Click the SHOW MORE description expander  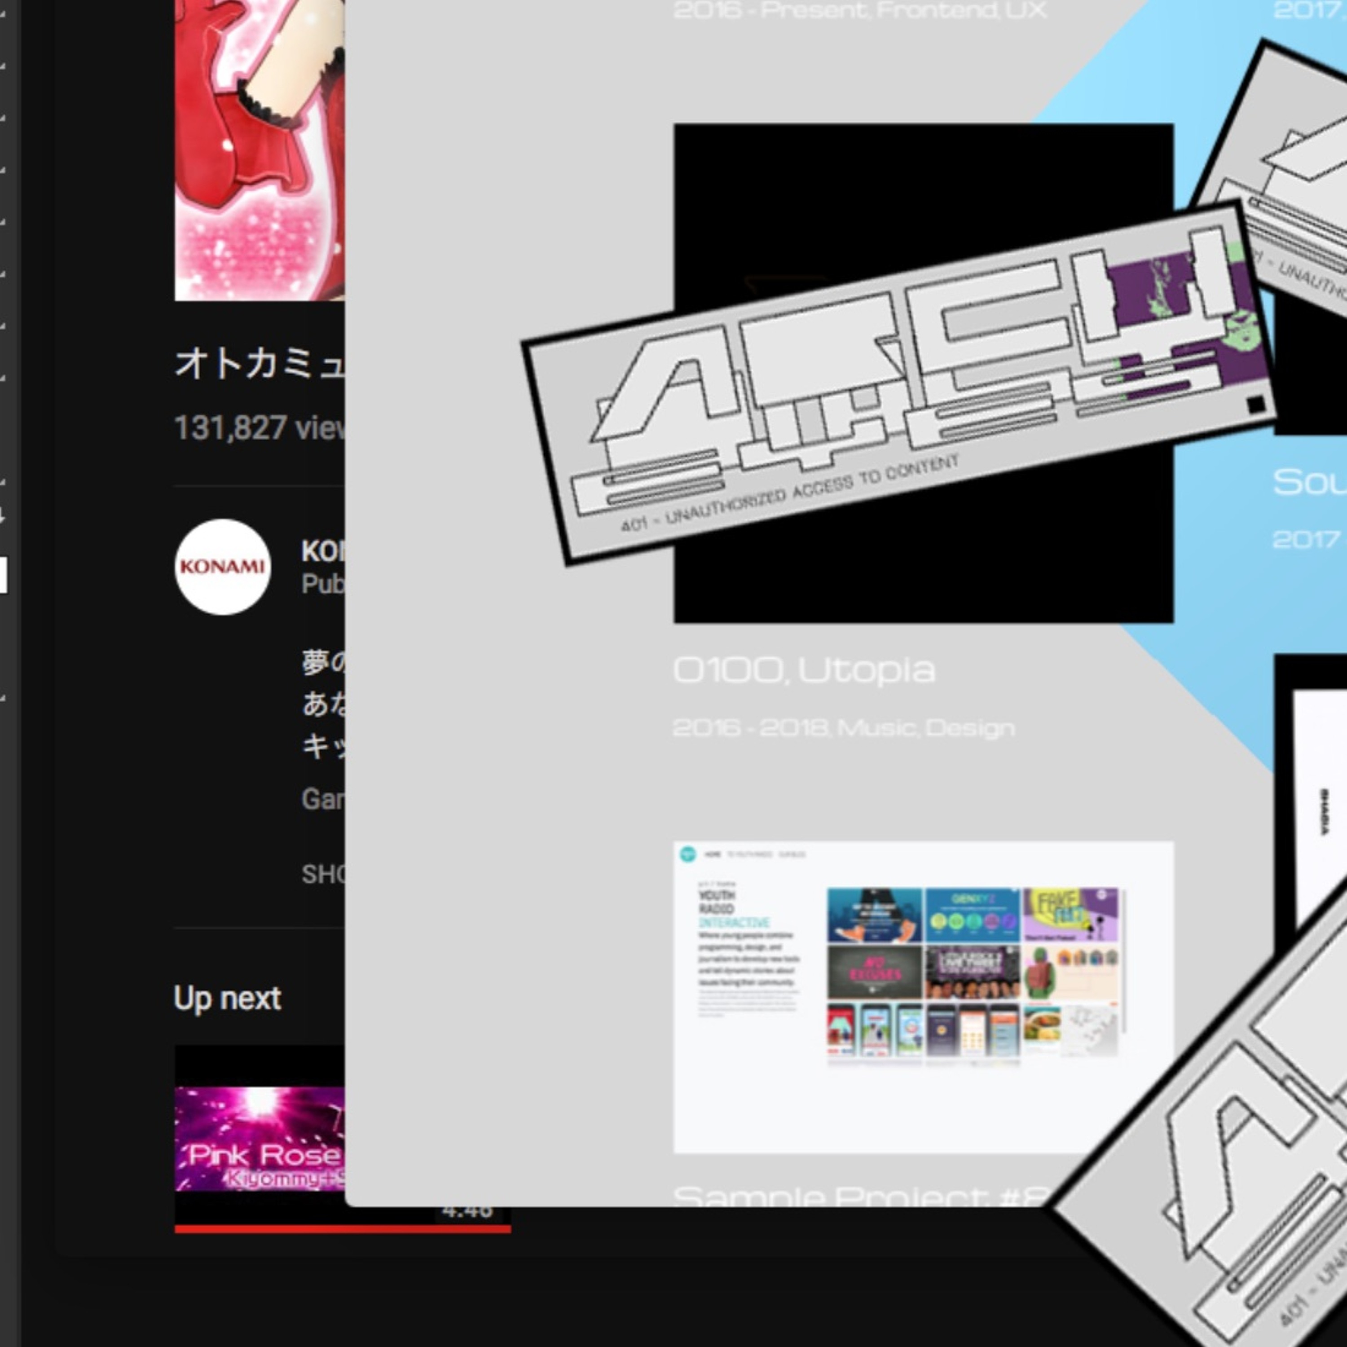point(322,874)
